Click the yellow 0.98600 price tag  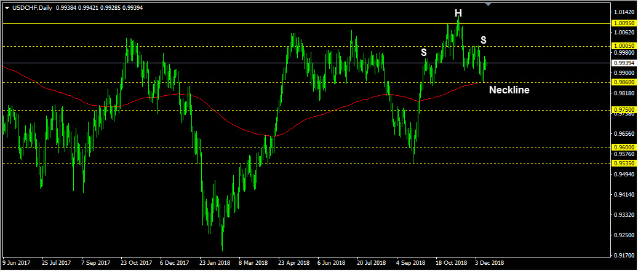coord(623,82)
